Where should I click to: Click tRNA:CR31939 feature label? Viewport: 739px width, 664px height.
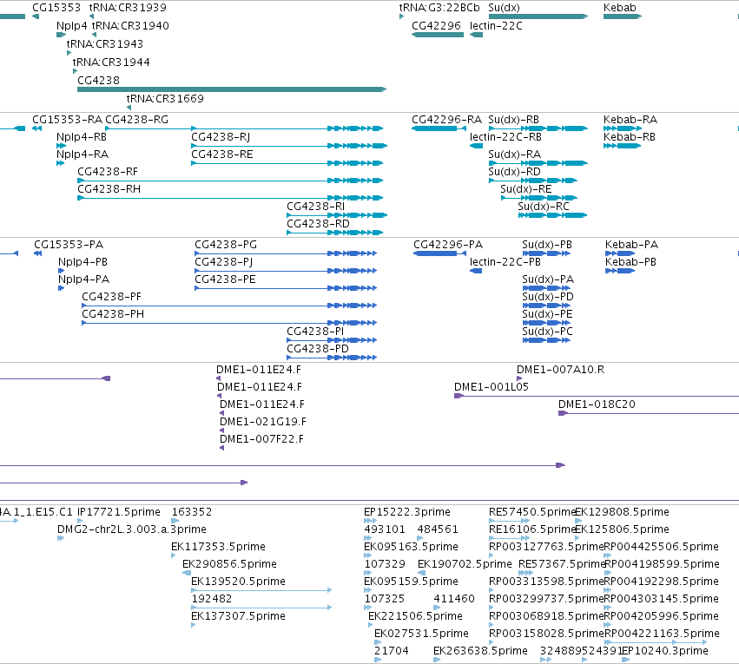click(128, 8)
